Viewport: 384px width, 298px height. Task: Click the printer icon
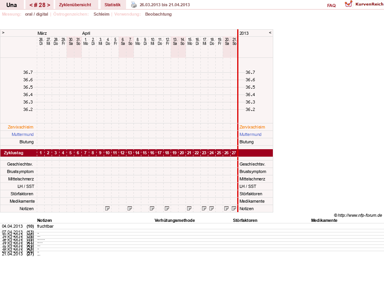pyautogui.click(x=134, y=5)
